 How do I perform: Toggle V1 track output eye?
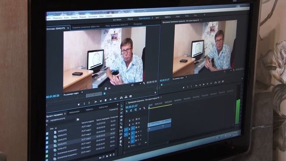point(139,127)
